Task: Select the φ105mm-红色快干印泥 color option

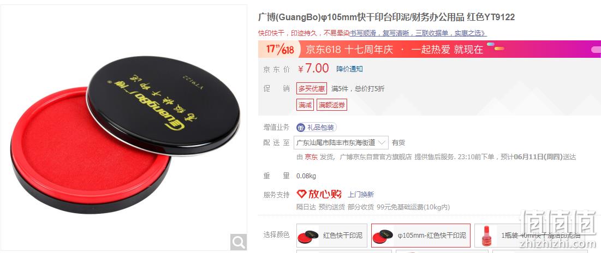Action: [421, 236]
